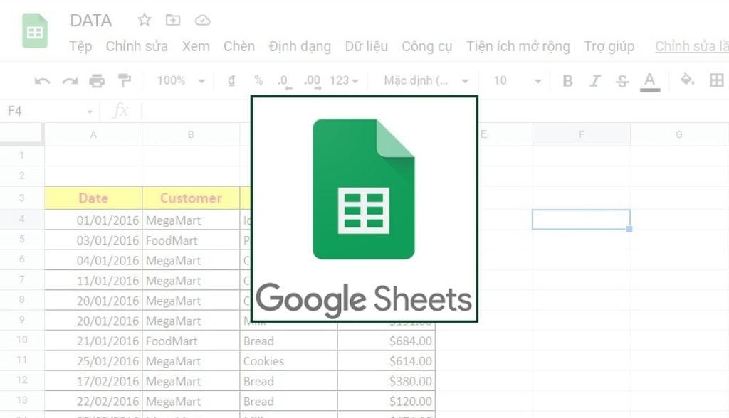Open the Công cụ menu
Image resolution: width=729 pixels, height=418 pixels.
pos(427,46)
